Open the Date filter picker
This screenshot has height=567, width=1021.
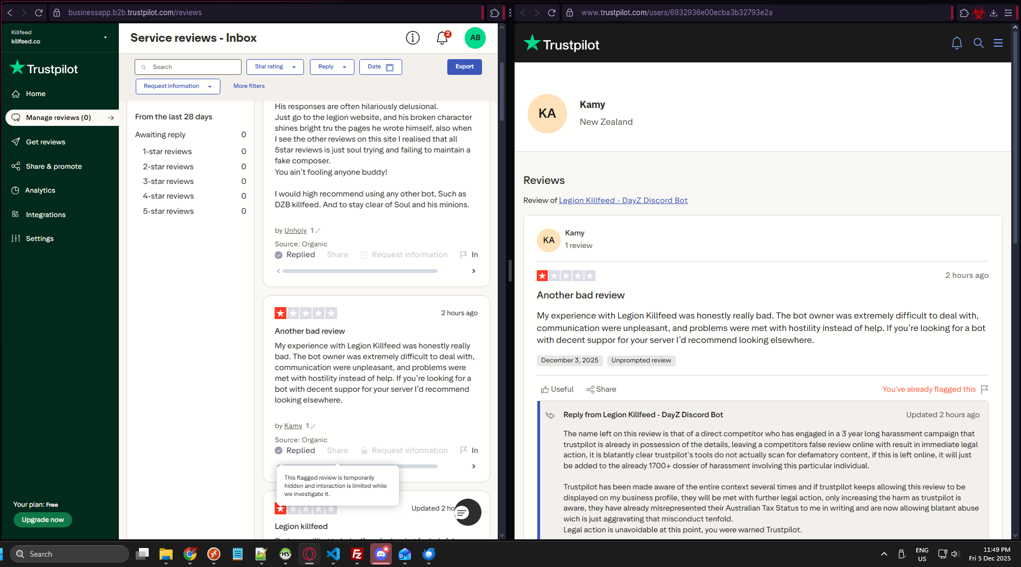381,67
